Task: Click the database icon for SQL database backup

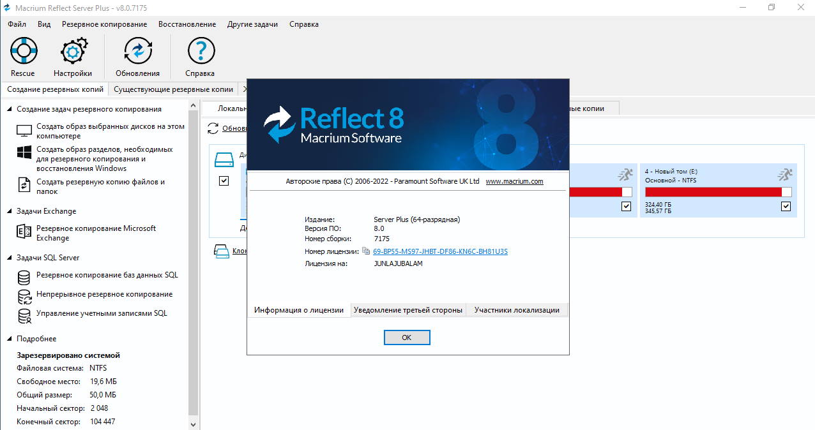Action: click(x=24, y=278)
